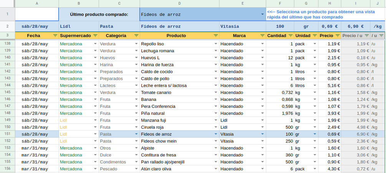Select row 2 header
This screenshot has width=386, height=173.
(7, 26)
